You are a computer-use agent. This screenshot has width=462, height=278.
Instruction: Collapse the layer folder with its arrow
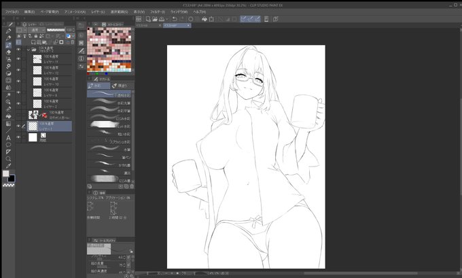pyautogui.click(x=29, y=50)
